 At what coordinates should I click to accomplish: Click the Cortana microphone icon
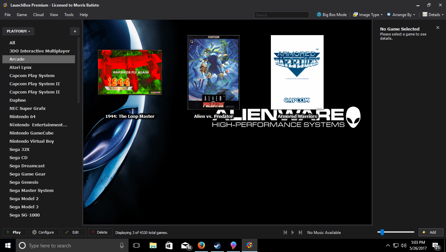pyautogui.click(x=122, y=245)
